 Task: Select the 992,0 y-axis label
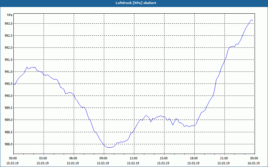(9, 48)
